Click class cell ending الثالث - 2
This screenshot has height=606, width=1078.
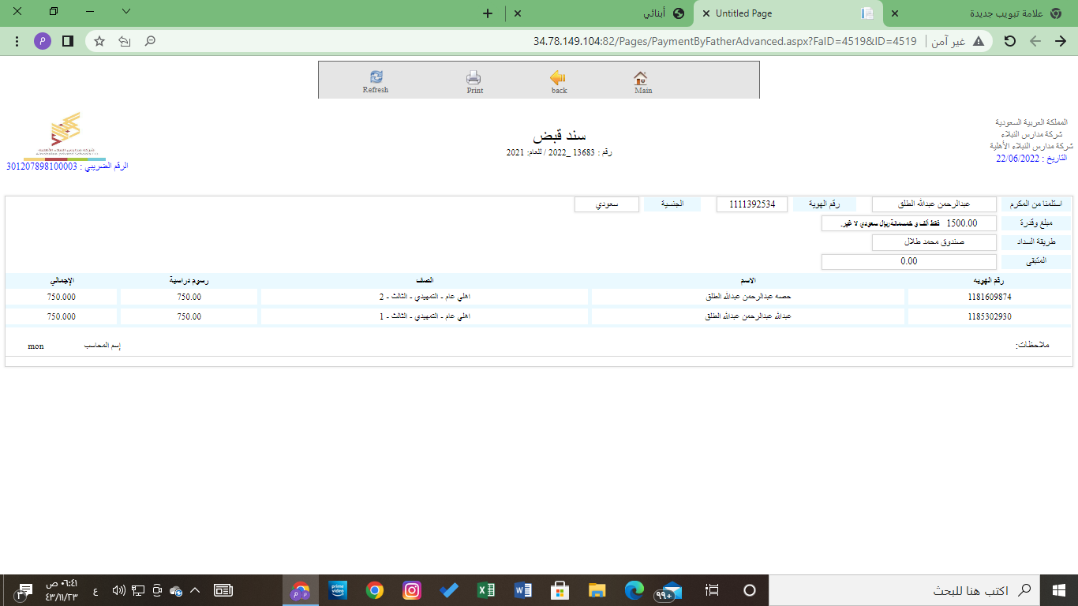(425, 297)
